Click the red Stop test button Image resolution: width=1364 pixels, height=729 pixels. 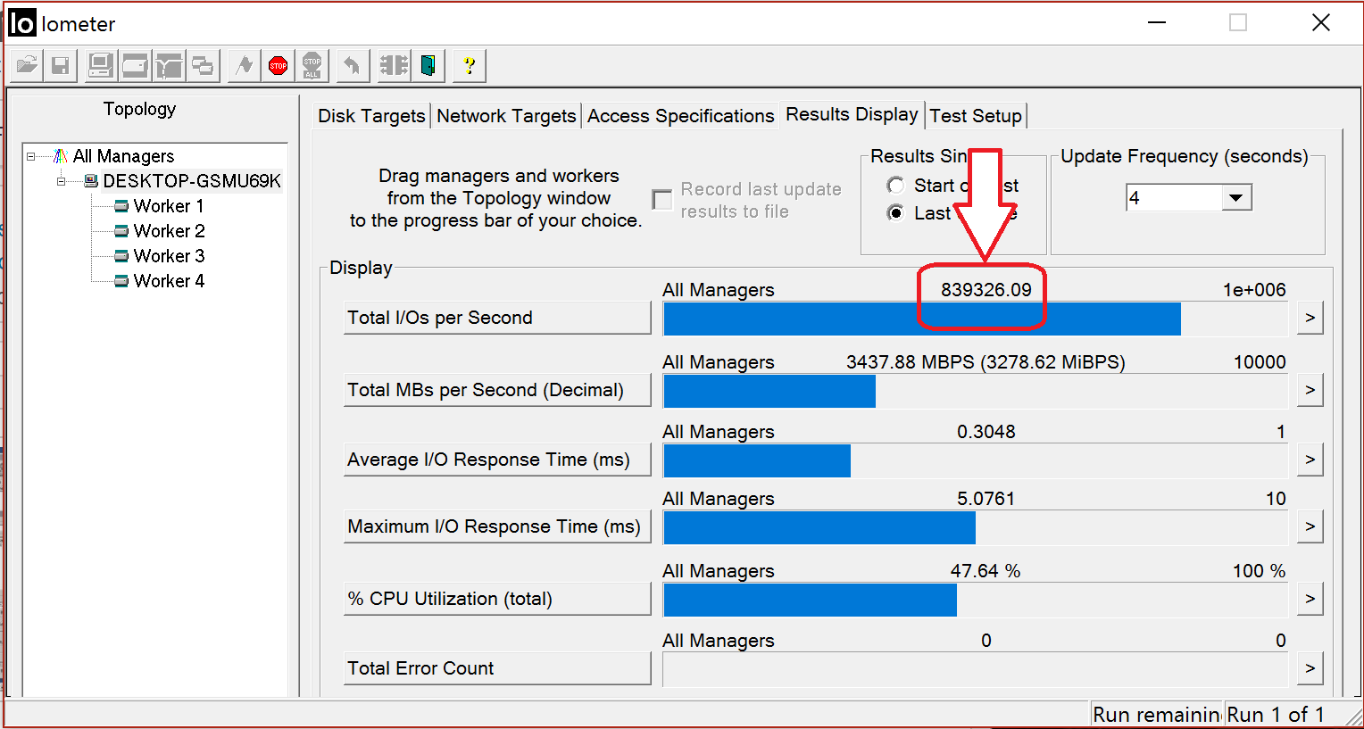(278, 65)
